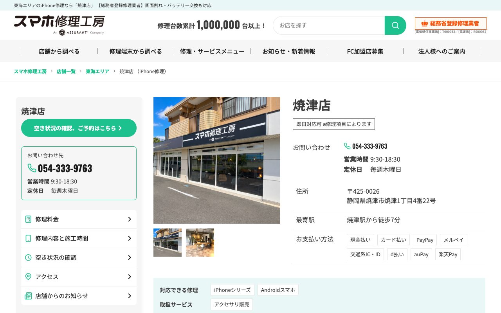Viewport: 501px width, 313px height.
Task: Click the 店舗一覧 breadcrumb link
Action: click(x=66, y=71)
